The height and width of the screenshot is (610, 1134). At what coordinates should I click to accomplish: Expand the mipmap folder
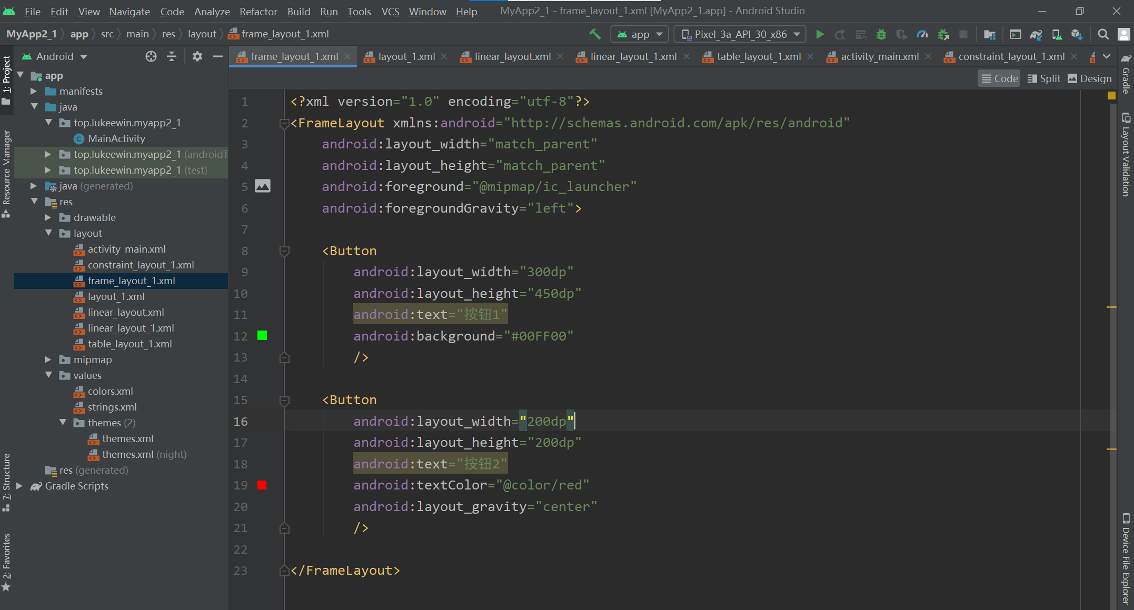pyautogui.click(x=48, y=359)
